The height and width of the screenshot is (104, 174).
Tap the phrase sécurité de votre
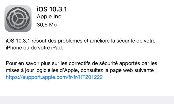[x=136, y=41]
